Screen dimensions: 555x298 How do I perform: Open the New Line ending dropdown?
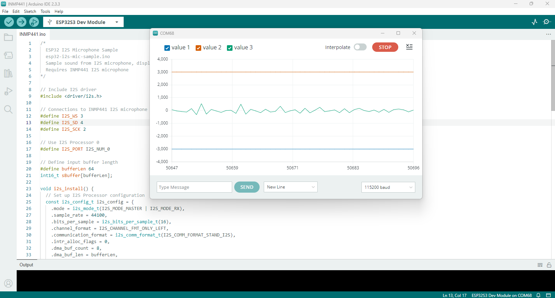pyautogui.click(x=291, y=187)
